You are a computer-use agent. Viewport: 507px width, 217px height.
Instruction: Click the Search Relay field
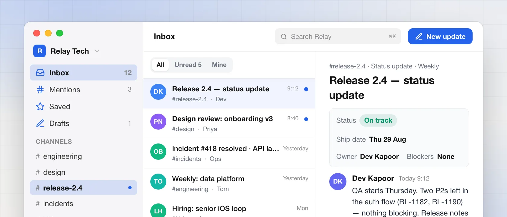pos(338,36)
